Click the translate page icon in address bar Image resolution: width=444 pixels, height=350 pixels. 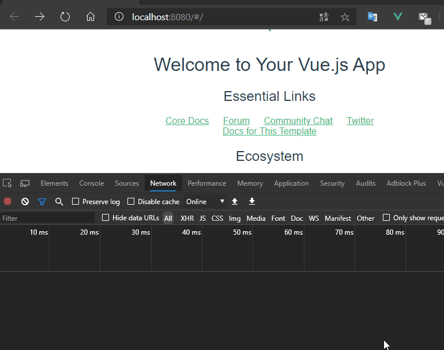pyautogui.click(x=323, y=17)
